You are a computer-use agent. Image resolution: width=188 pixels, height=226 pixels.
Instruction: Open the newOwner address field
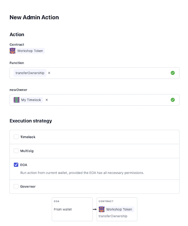tap(94, 100)
